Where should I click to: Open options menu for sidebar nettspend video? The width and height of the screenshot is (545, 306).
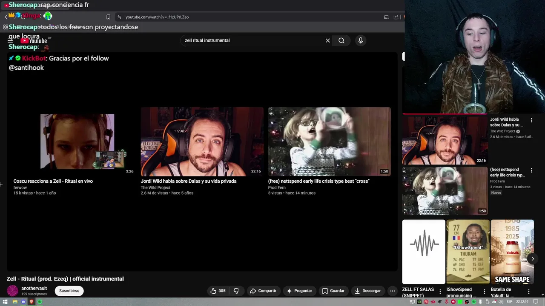pyautogui.click(x=531, y=170)
